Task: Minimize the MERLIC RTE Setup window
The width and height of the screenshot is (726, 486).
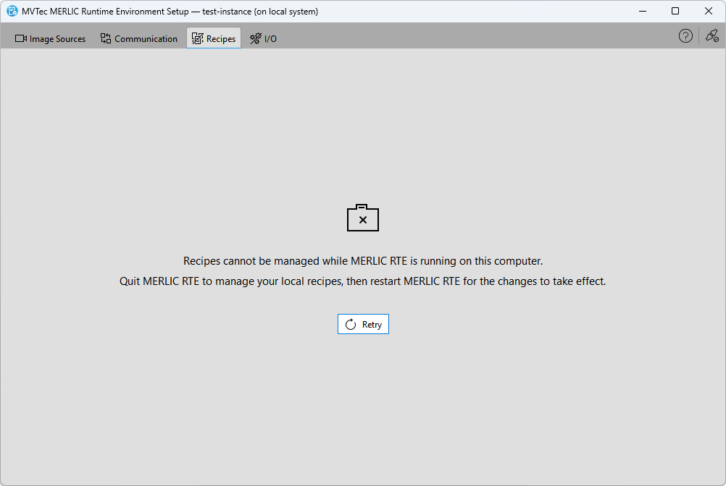Action: pos(643,11)
